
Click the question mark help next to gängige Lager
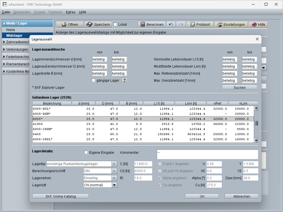pos(124,80)
